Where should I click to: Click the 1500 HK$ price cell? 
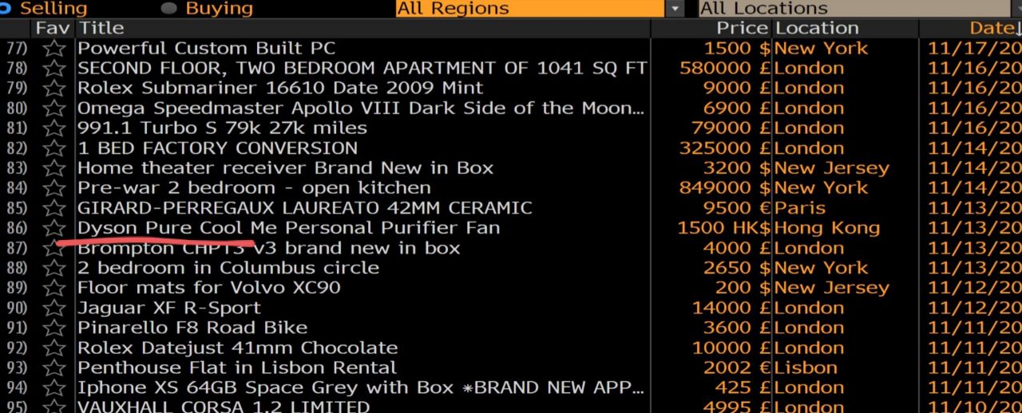click(724, 228)
